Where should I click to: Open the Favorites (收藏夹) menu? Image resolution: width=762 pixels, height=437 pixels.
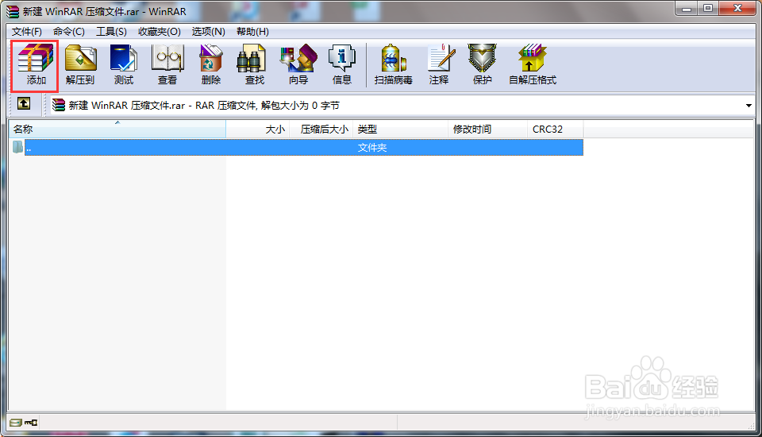160,32
